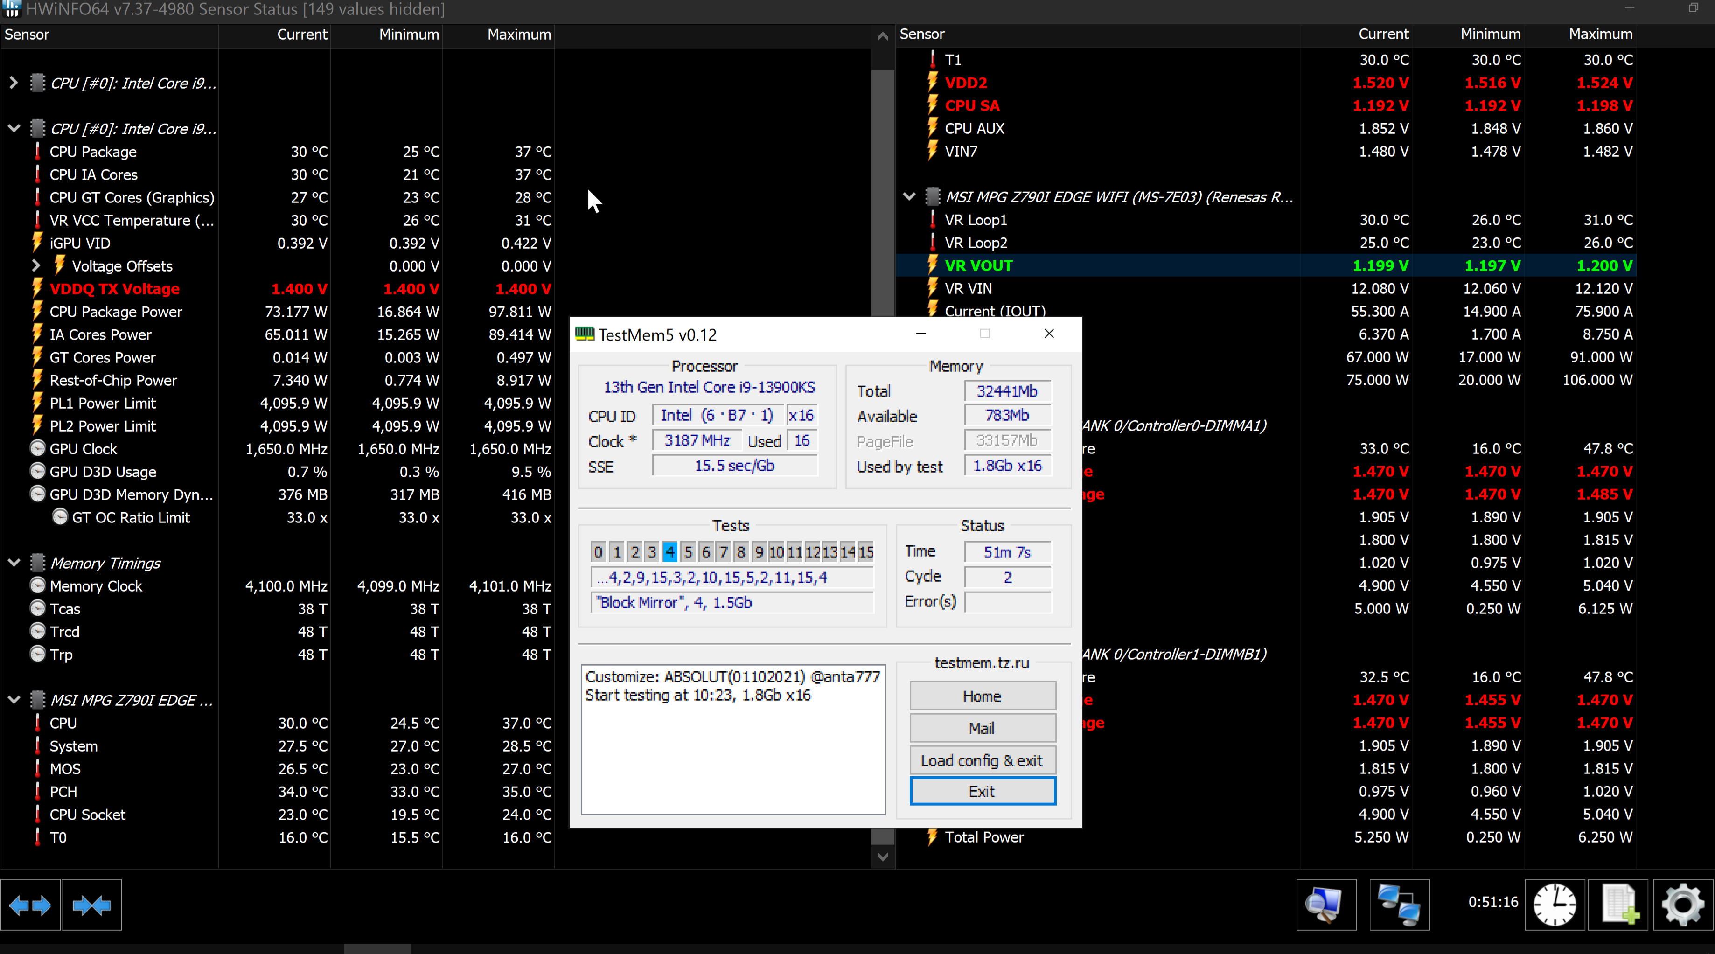
Task: Close the TestMem5 window
Action: 1049,334
